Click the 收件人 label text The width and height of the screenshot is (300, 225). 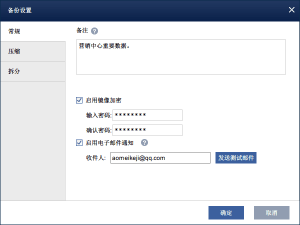click(96, 158)
